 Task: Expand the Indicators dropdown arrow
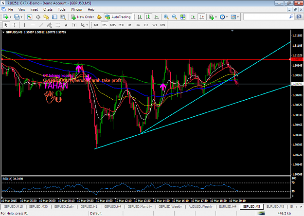(x=216, y=17)
